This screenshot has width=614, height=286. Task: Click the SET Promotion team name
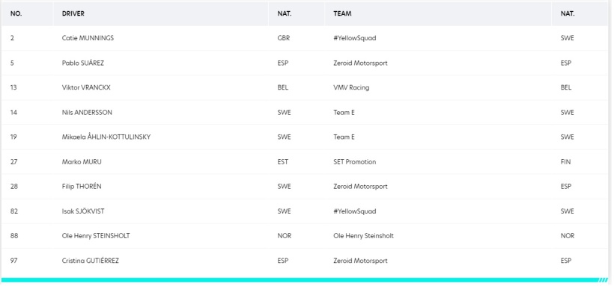[x=355, y=162]
